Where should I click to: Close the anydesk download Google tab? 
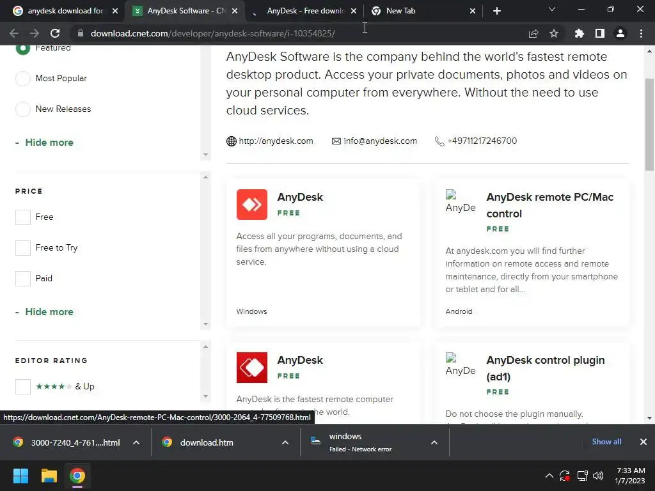point(115,11)
